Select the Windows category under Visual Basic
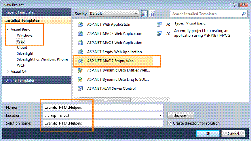The width and height of the screenshot is (251, 141). tap(25, 35)
